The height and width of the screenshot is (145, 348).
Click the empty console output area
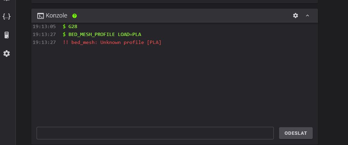pos(174,85)
